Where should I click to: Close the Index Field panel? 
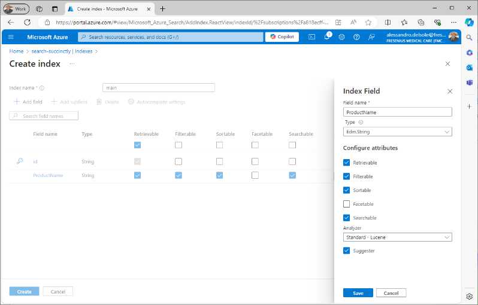point(450,91)
